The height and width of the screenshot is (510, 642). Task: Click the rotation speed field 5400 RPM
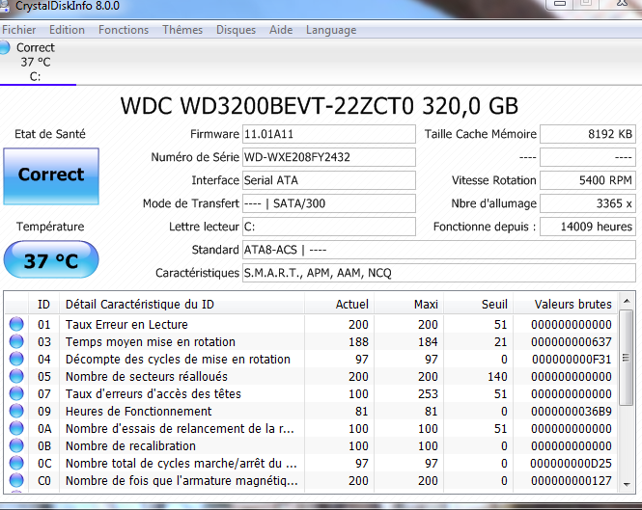[x=588, y=180]
